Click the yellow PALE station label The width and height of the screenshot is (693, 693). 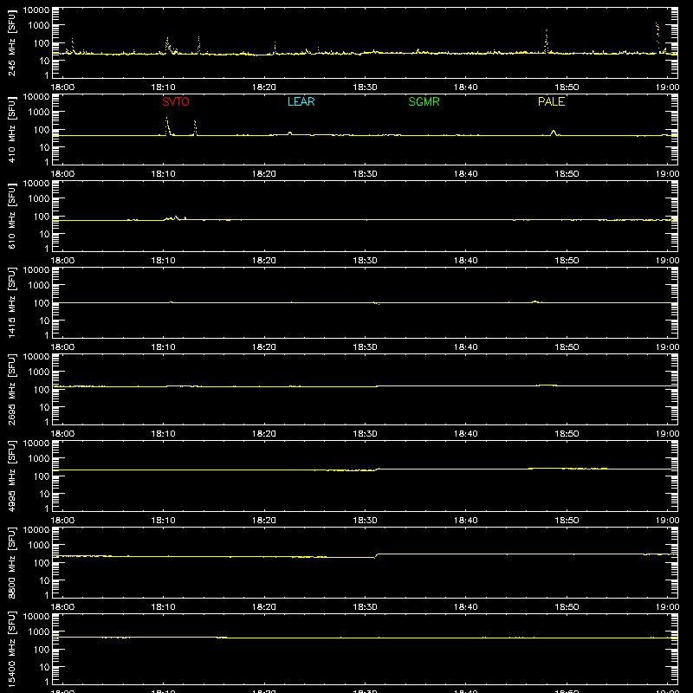[x=551, y=101]
